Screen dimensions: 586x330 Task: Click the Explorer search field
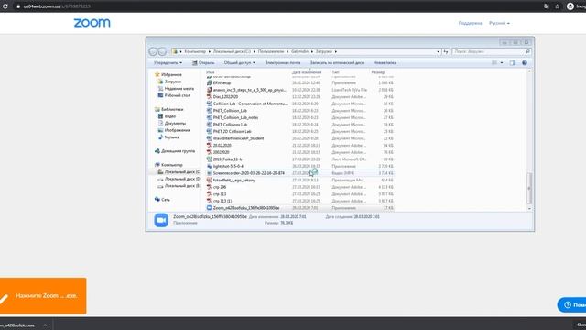point(492,51)
